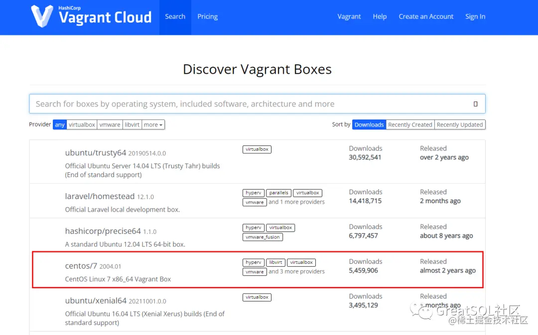538x335 pixels.
Task: Filter boxes by virtualbox provider
Action: point(82,124)
